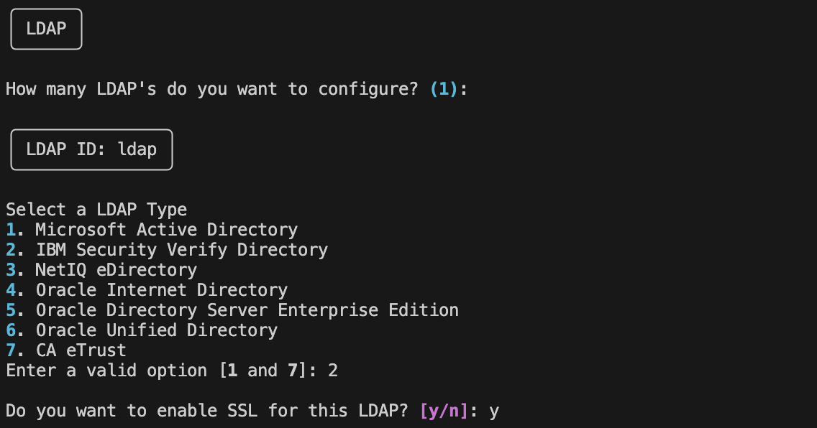Click the LDAP ID: ldap box
Viewport: 817px width, 428px height.
click(92, 150)
